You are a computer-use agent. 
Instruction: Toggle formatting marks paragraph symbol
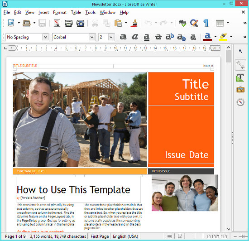pos(206,23)
